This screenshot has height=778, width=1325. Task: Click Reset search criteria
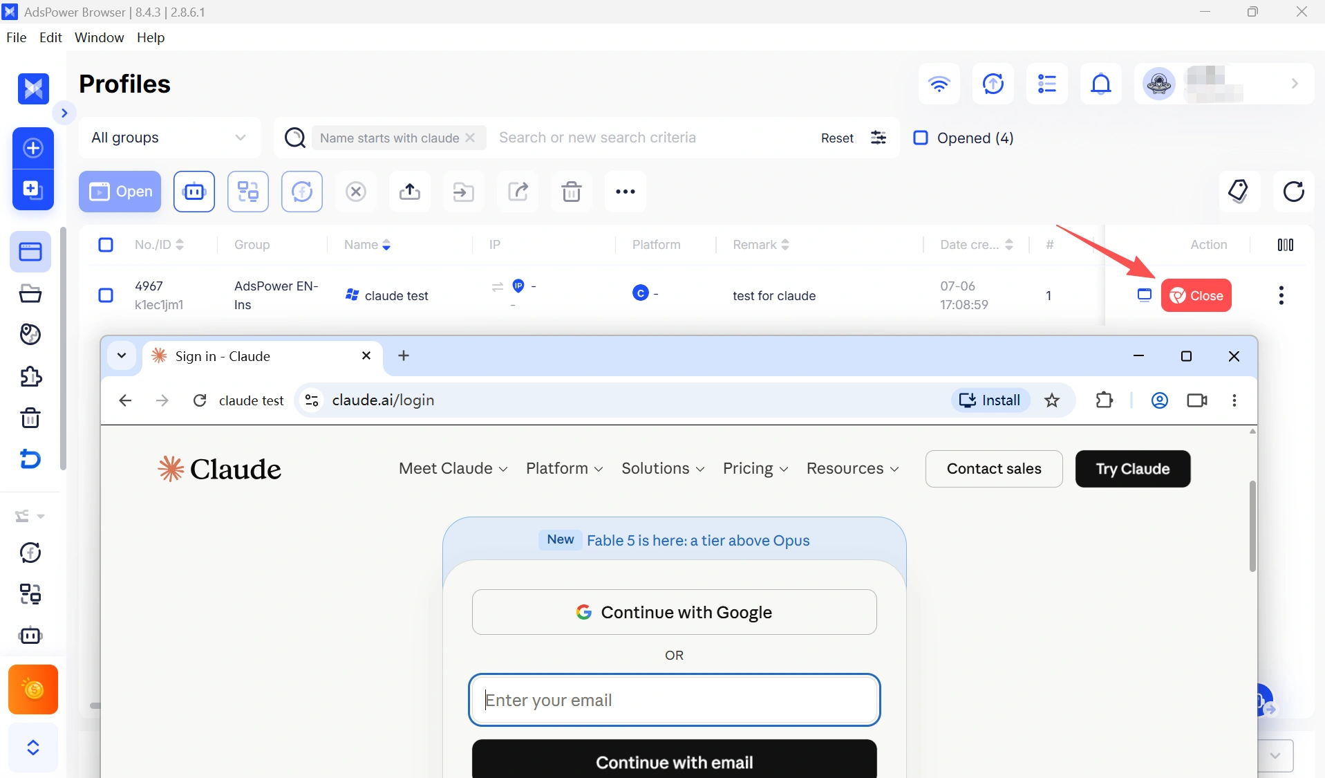837,138
